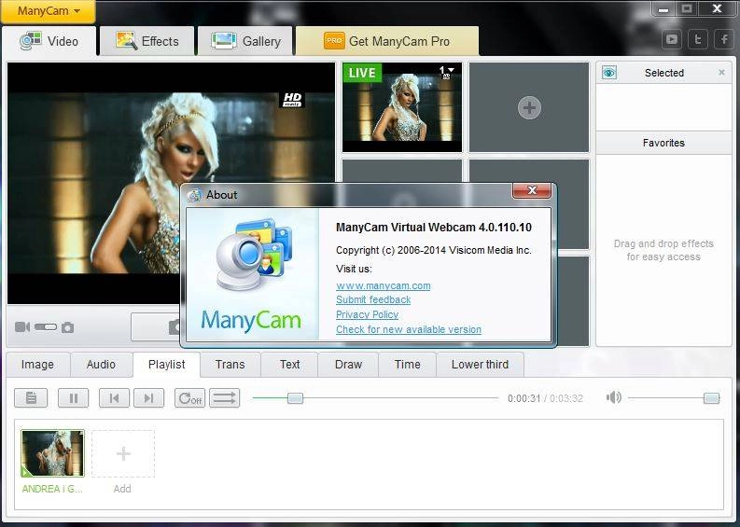Mute the playlist speaker icon

click(613, 397)
